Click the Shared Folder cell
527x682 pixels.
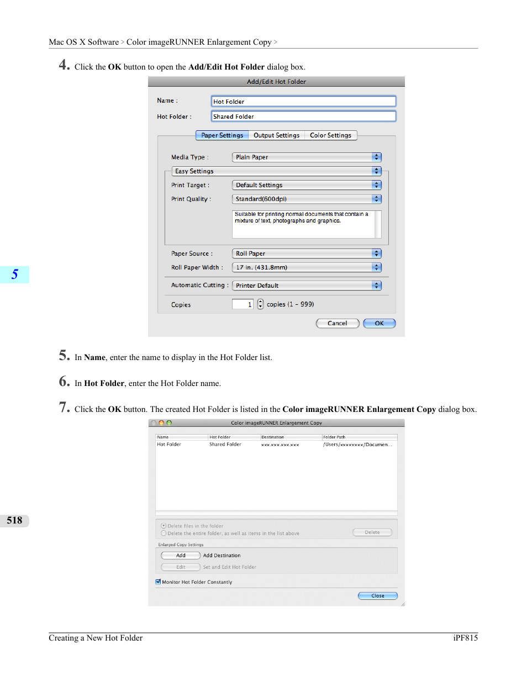point(225,445)
